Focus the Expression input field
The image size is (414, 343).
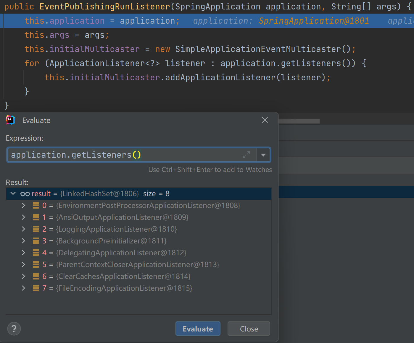[x=132, y=155]
